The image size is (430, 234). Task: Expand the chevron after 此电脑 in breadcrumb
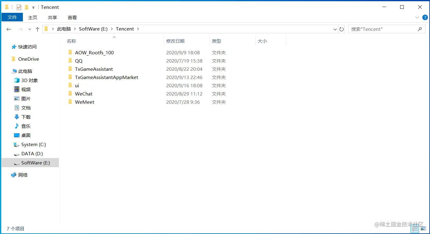(x=75, y=29)
